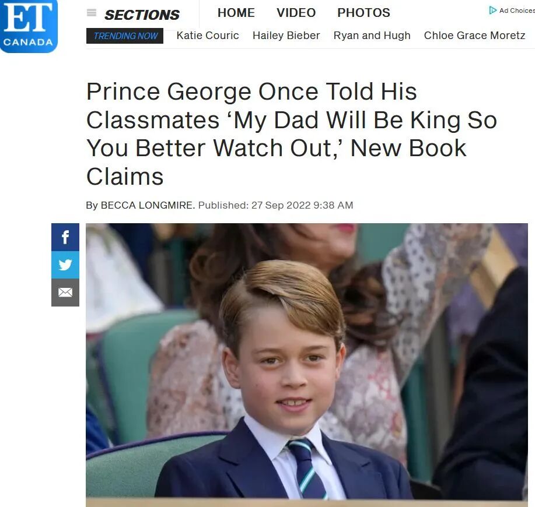This screenshot has height=507, width=535.
Task: Click the Prince George article headline
Action: [x=292, y=134]
